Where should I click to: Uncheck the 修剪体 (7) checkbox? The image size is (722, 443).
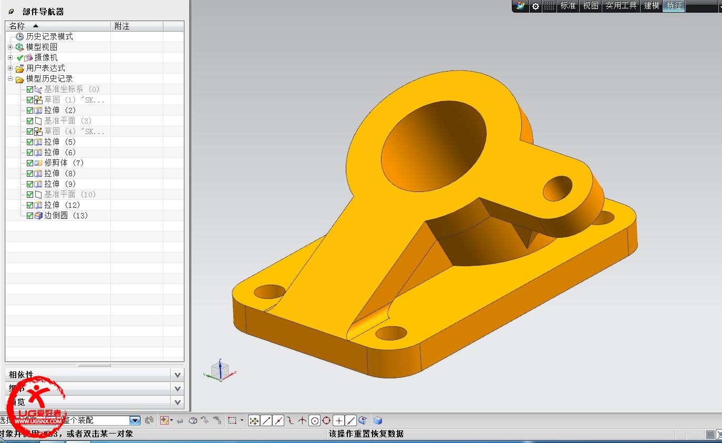30,163
